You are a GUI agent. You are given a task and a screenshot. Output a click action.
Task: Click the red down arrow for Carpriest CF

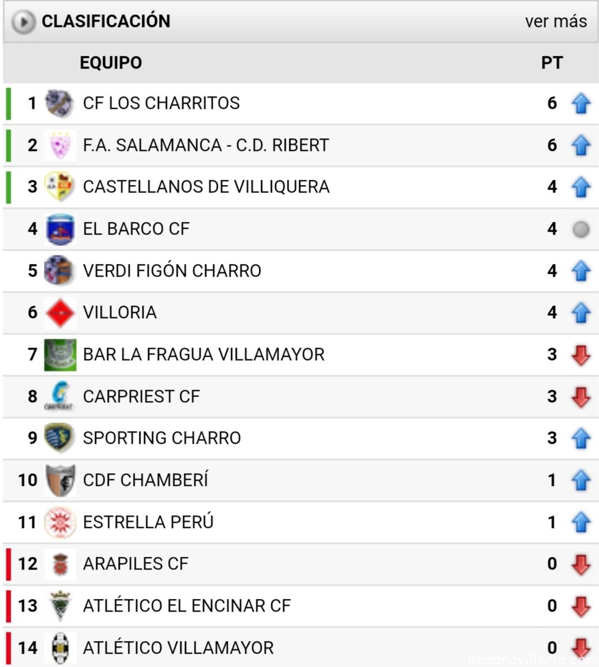(581, 397)
